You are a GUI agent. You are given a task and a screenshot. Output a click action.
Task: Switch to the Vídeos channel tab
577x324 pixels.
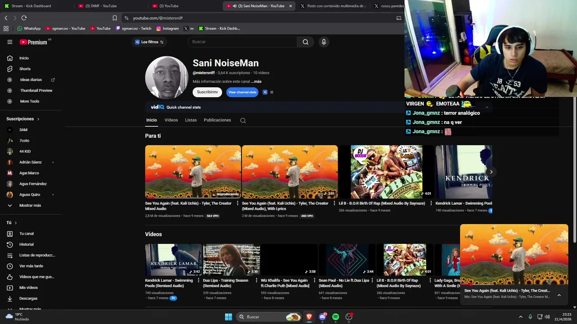171,120
